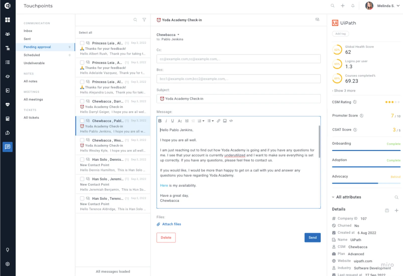
Task: Click the clock icon next to CSAT Score
Action: click(x=355, y=130)
